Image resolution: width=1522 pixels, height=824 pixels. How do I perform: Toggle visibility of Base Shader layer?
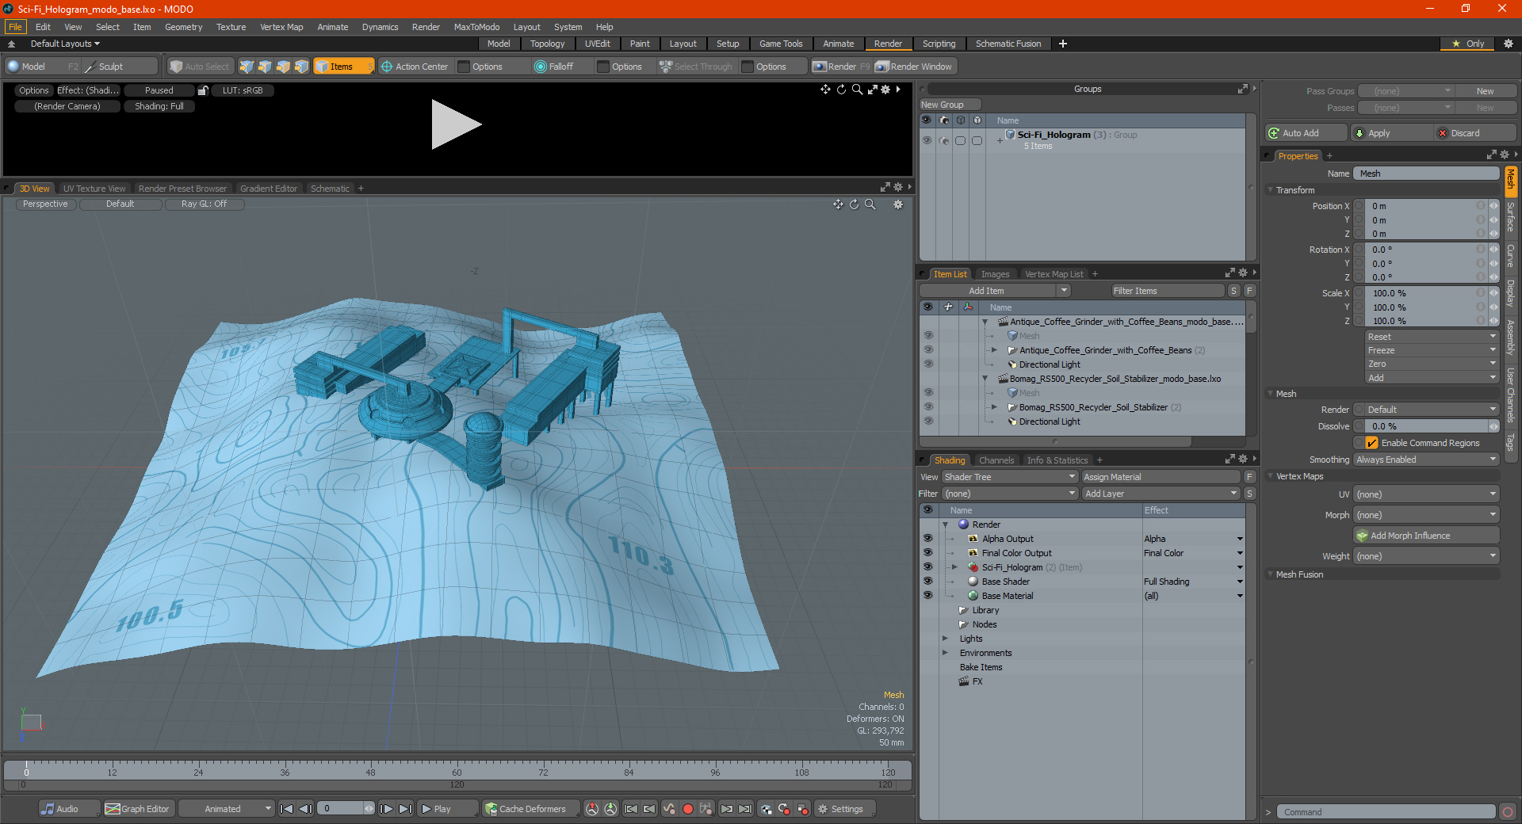pos(927,582)
